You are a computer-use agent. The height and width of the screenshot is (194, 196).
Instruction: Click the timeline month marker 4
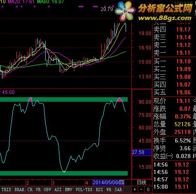[87, 183]
